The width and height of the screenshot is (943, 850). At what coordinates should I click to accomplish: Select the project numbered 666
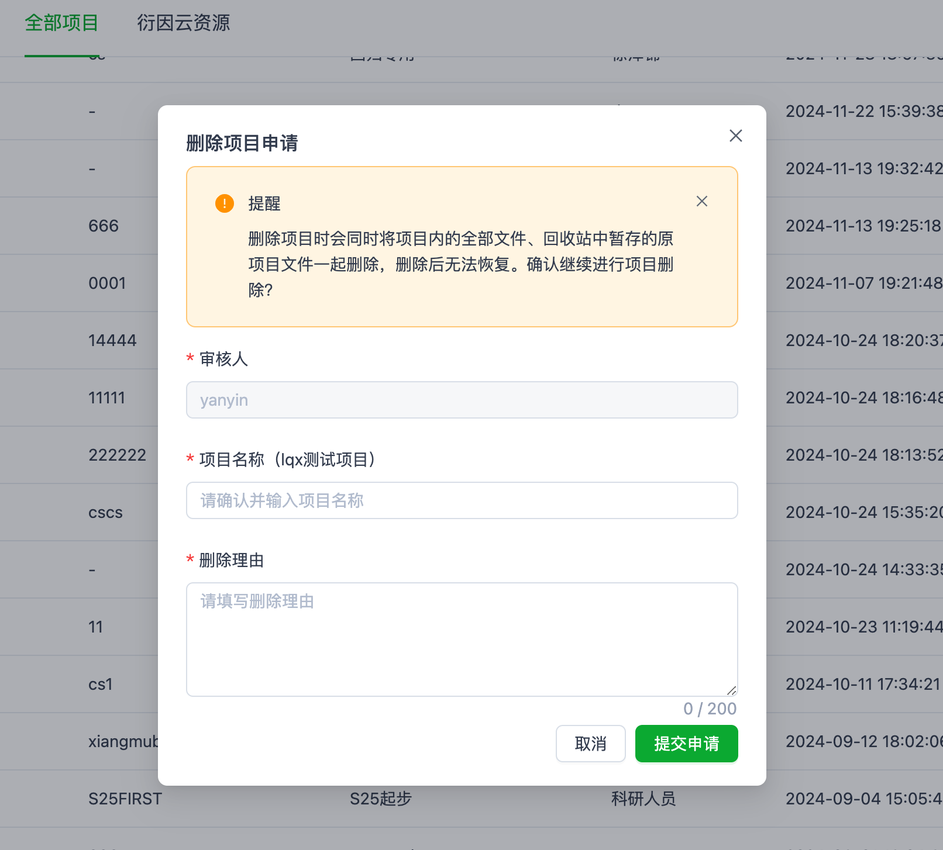(104, 226)
